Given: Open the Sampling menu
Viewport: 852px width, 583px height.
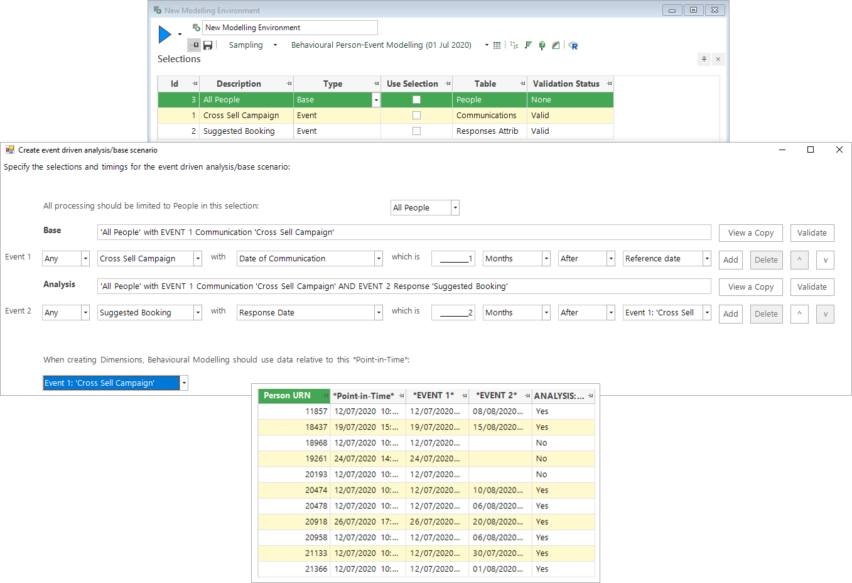Looking at the screenshot, I should 252,45.
